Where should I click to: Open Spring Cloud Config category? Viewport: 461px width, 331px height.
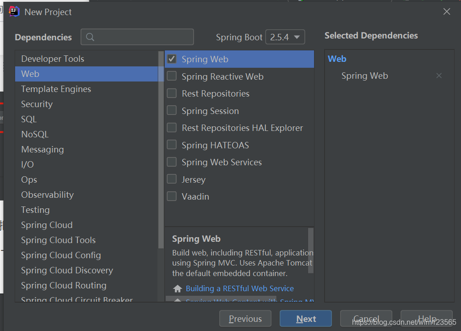[87, 255]
